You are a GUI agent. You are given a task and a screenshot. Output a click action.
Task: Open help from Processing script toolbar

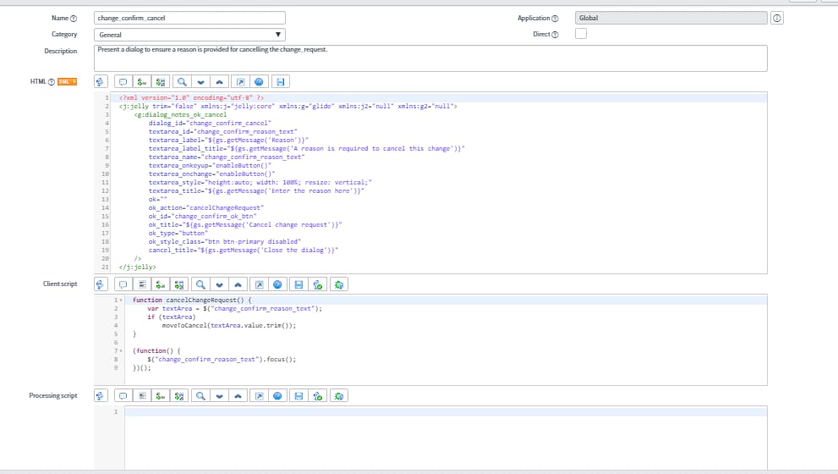pyautogui.click(x=277, y=396)
